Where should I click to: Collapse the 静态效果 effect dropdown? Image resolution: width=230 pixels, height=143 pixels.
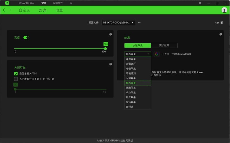[137, 54]
